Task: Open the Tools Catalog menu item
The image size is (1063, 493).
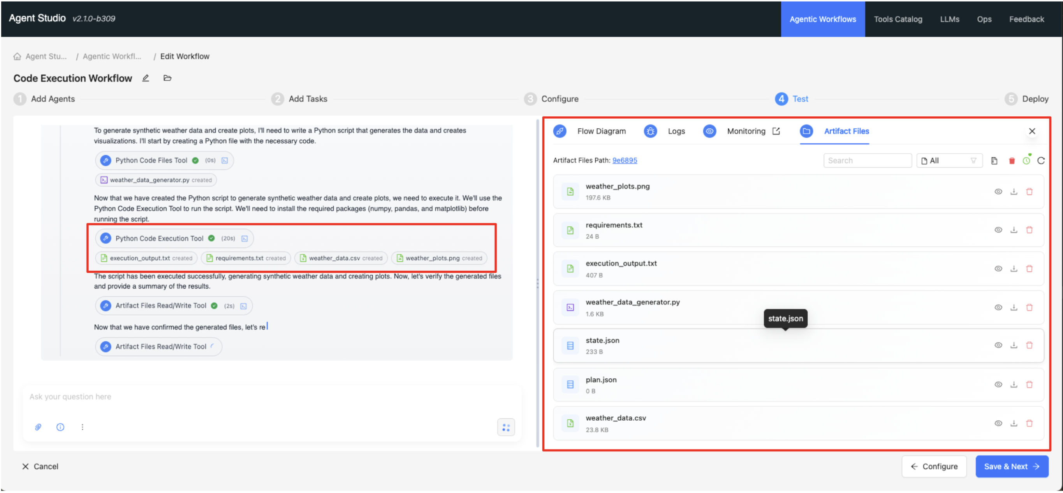Action: (898, 19)
